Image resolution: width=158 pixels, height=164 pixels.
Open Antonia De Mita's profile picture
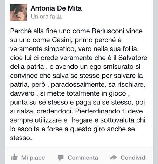(x=18, y=12)
